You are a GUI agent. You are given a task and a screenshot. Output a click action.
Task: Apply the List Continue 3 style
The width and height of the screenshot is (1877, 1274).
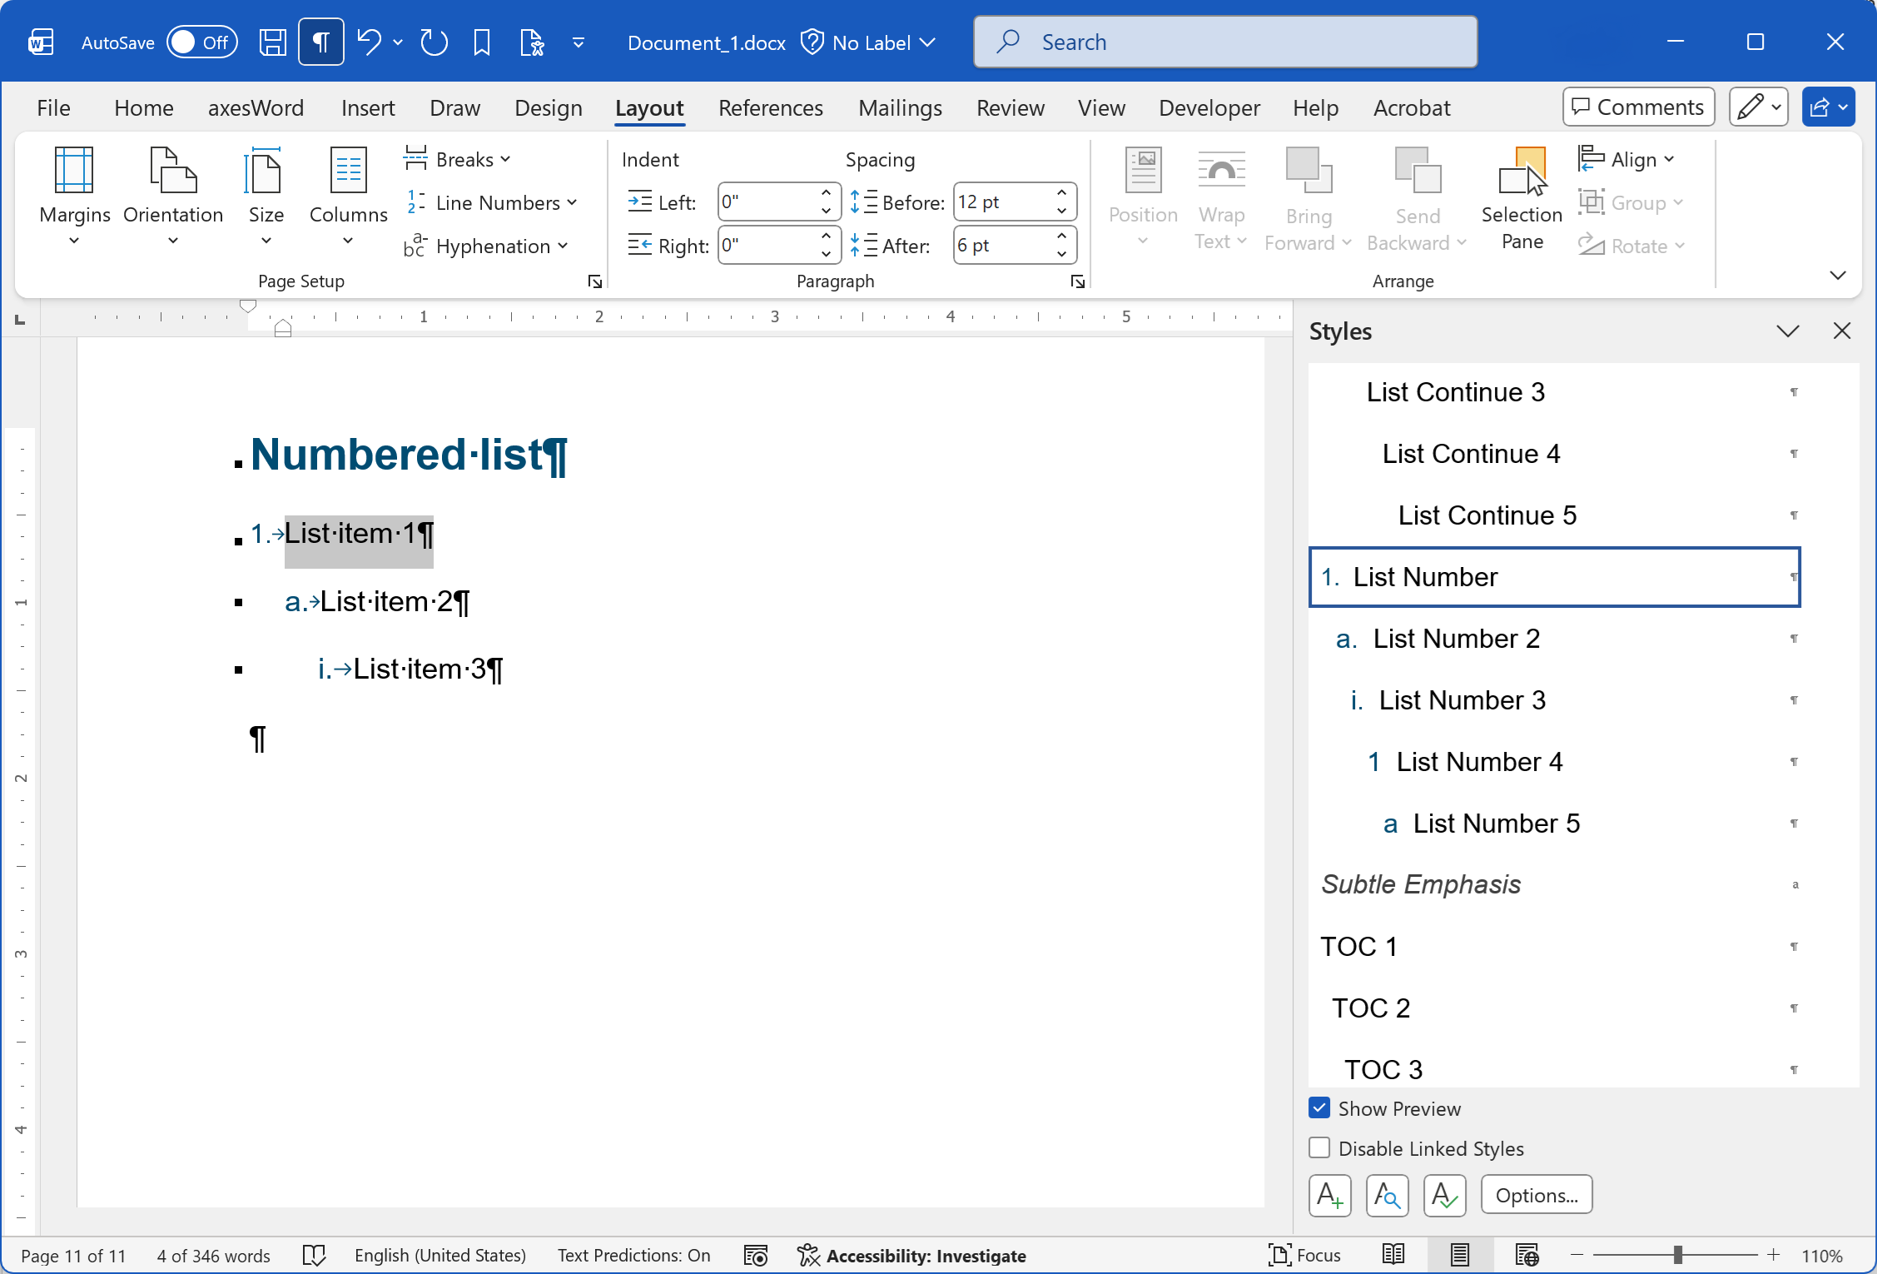coord(1554,392)
